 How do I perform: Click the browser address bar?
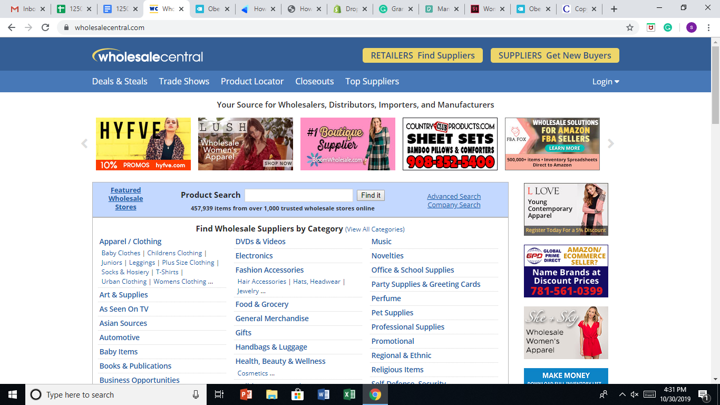348,27
